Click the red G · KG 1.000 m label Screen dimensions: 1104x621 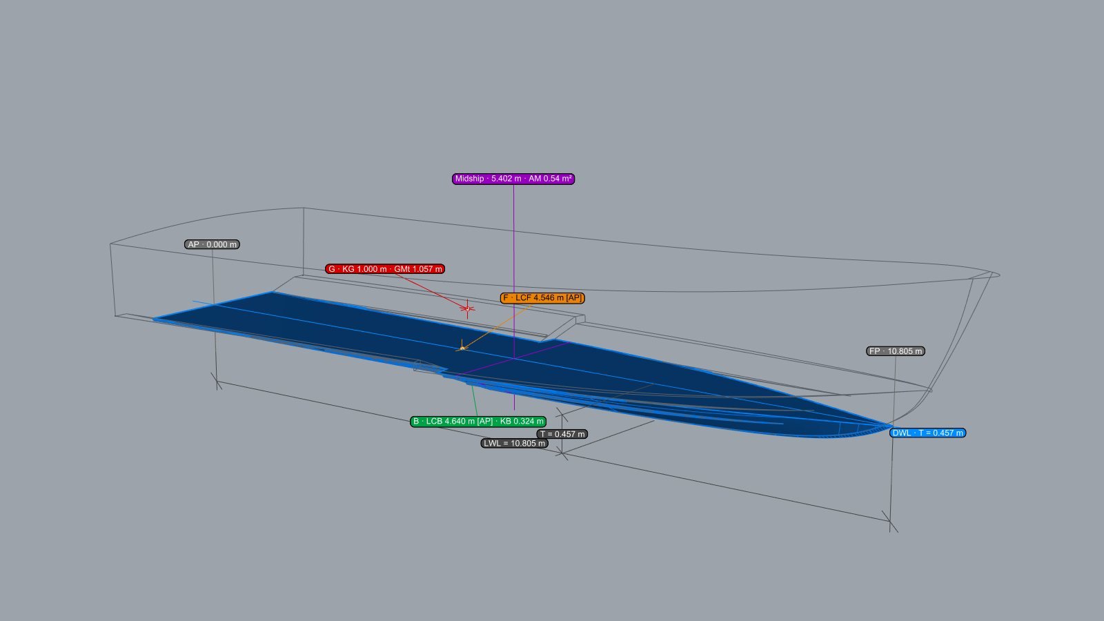click(x=385, y=269)
